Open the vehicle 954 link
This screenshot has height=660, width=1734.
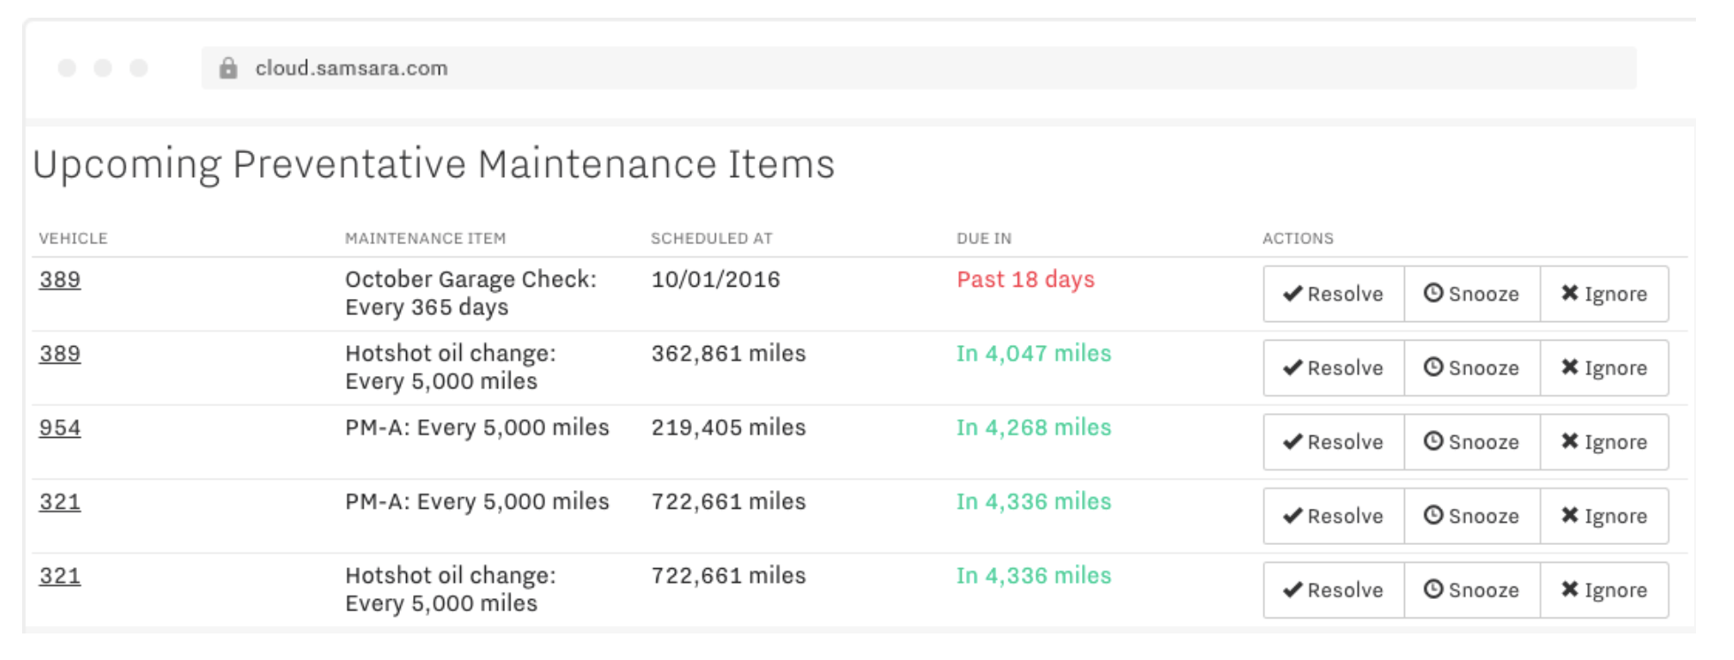click(59, 428)
